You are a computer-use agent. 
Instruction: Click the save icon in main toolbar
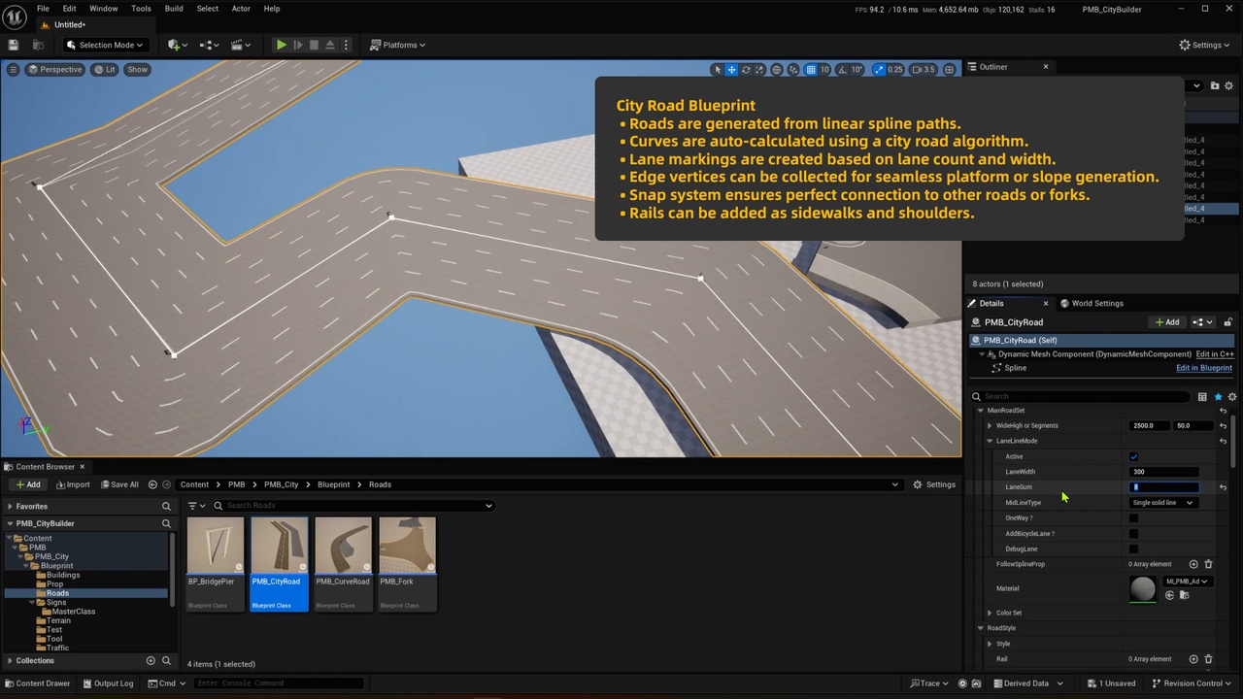[14, 45]
